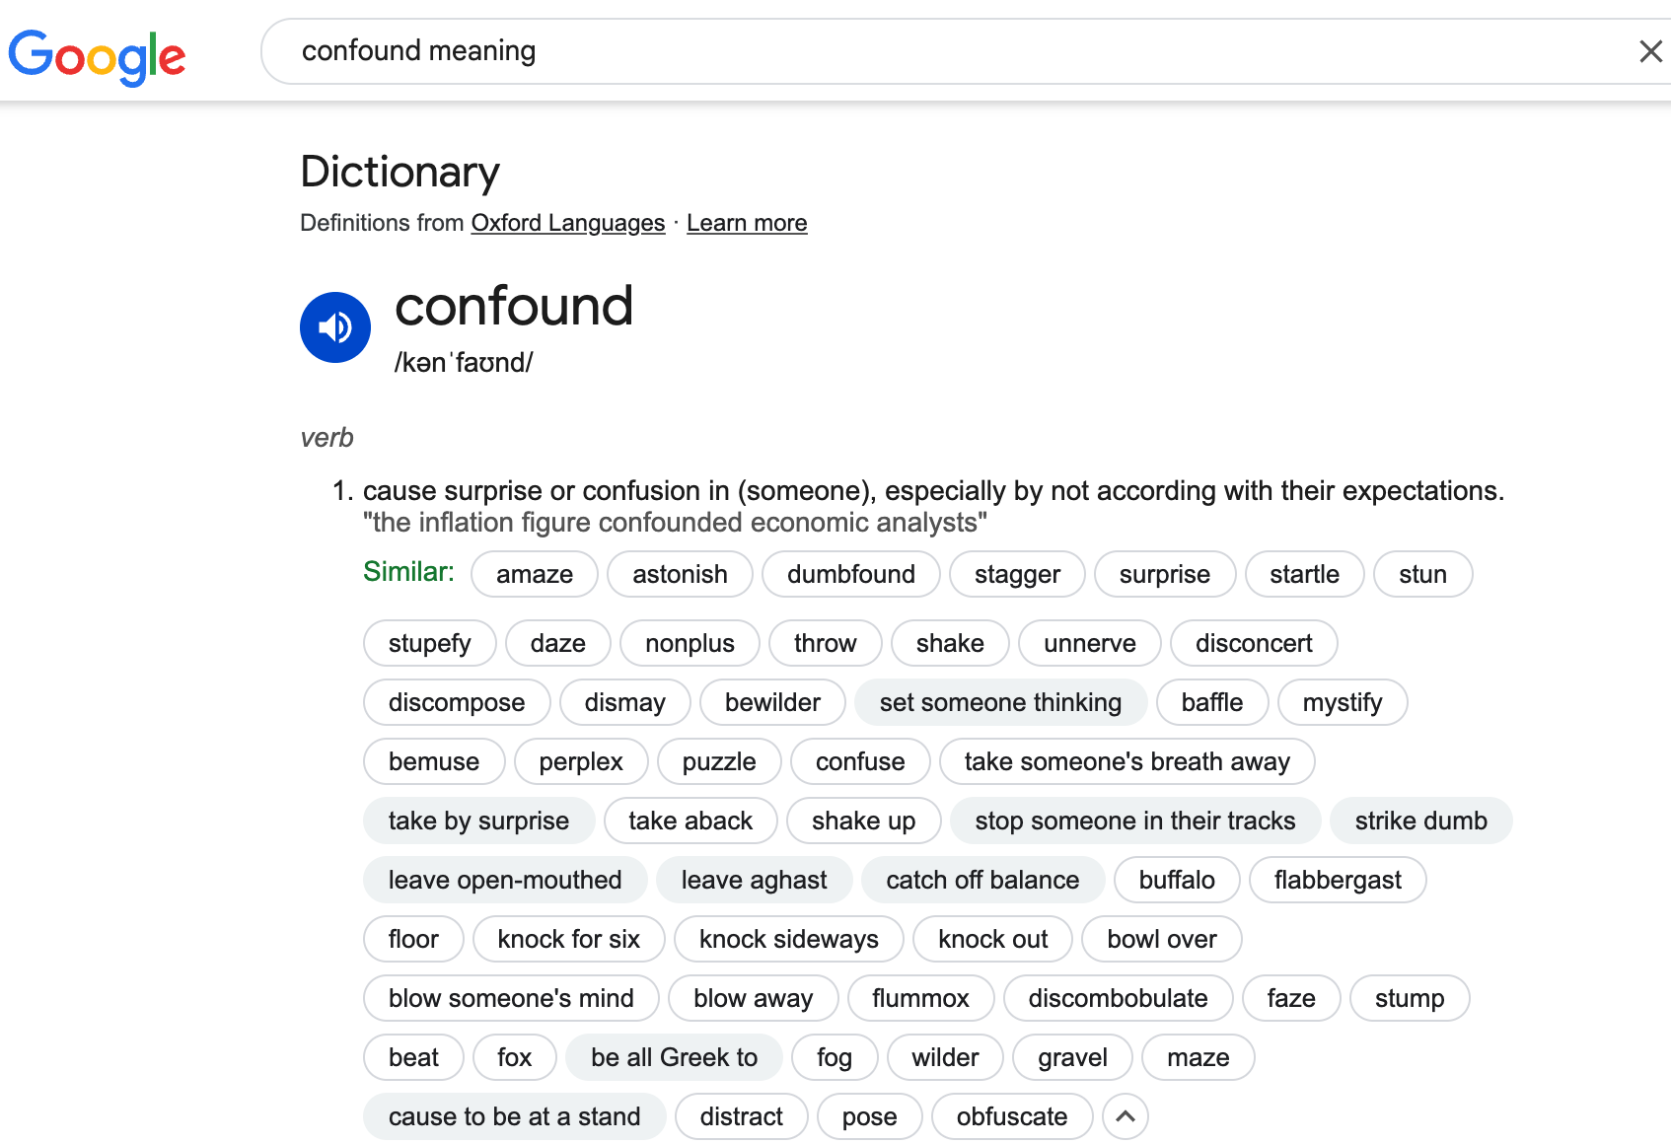Image resolution: width=1671 pixels, height=1144 pixels.
Task: Choose the 'obfuscate' synonym chip
Action: click(x=1012, y=1116)
